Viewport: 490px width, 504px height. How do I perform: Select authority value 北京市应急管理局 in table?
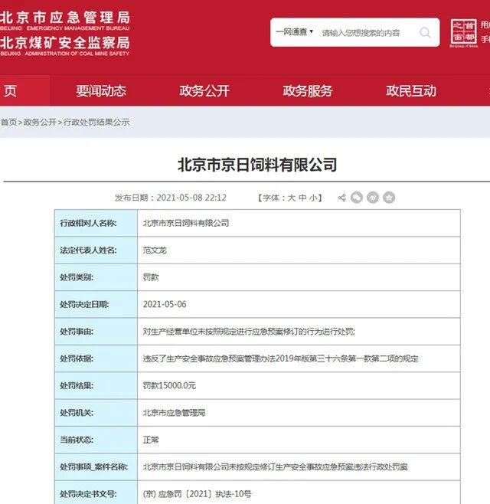174,413
